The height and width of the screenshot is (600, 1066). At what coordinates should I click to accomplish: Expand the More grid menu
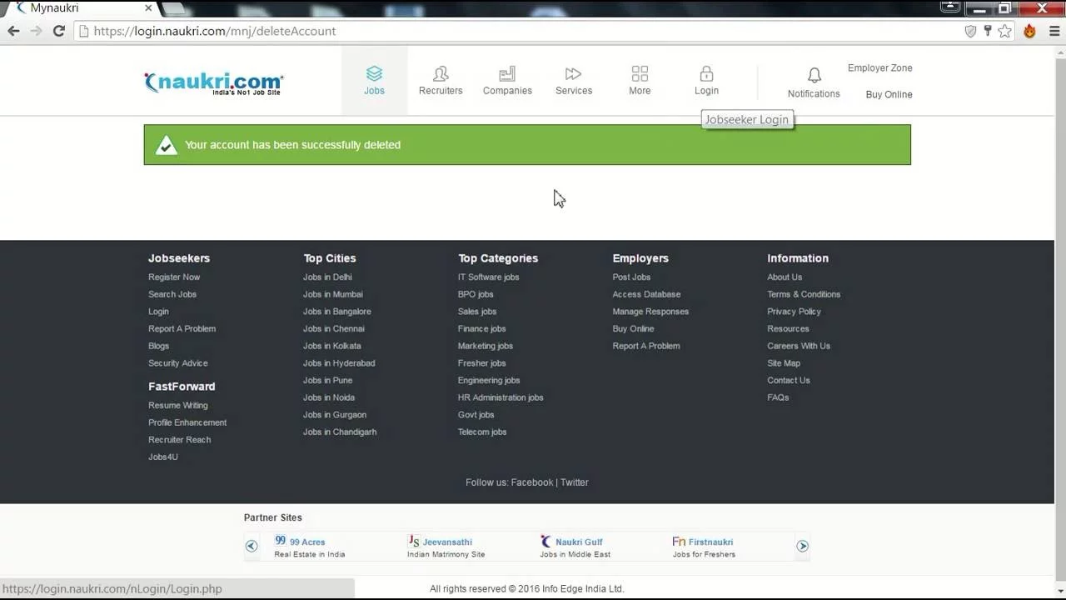[x=640, y=74]
